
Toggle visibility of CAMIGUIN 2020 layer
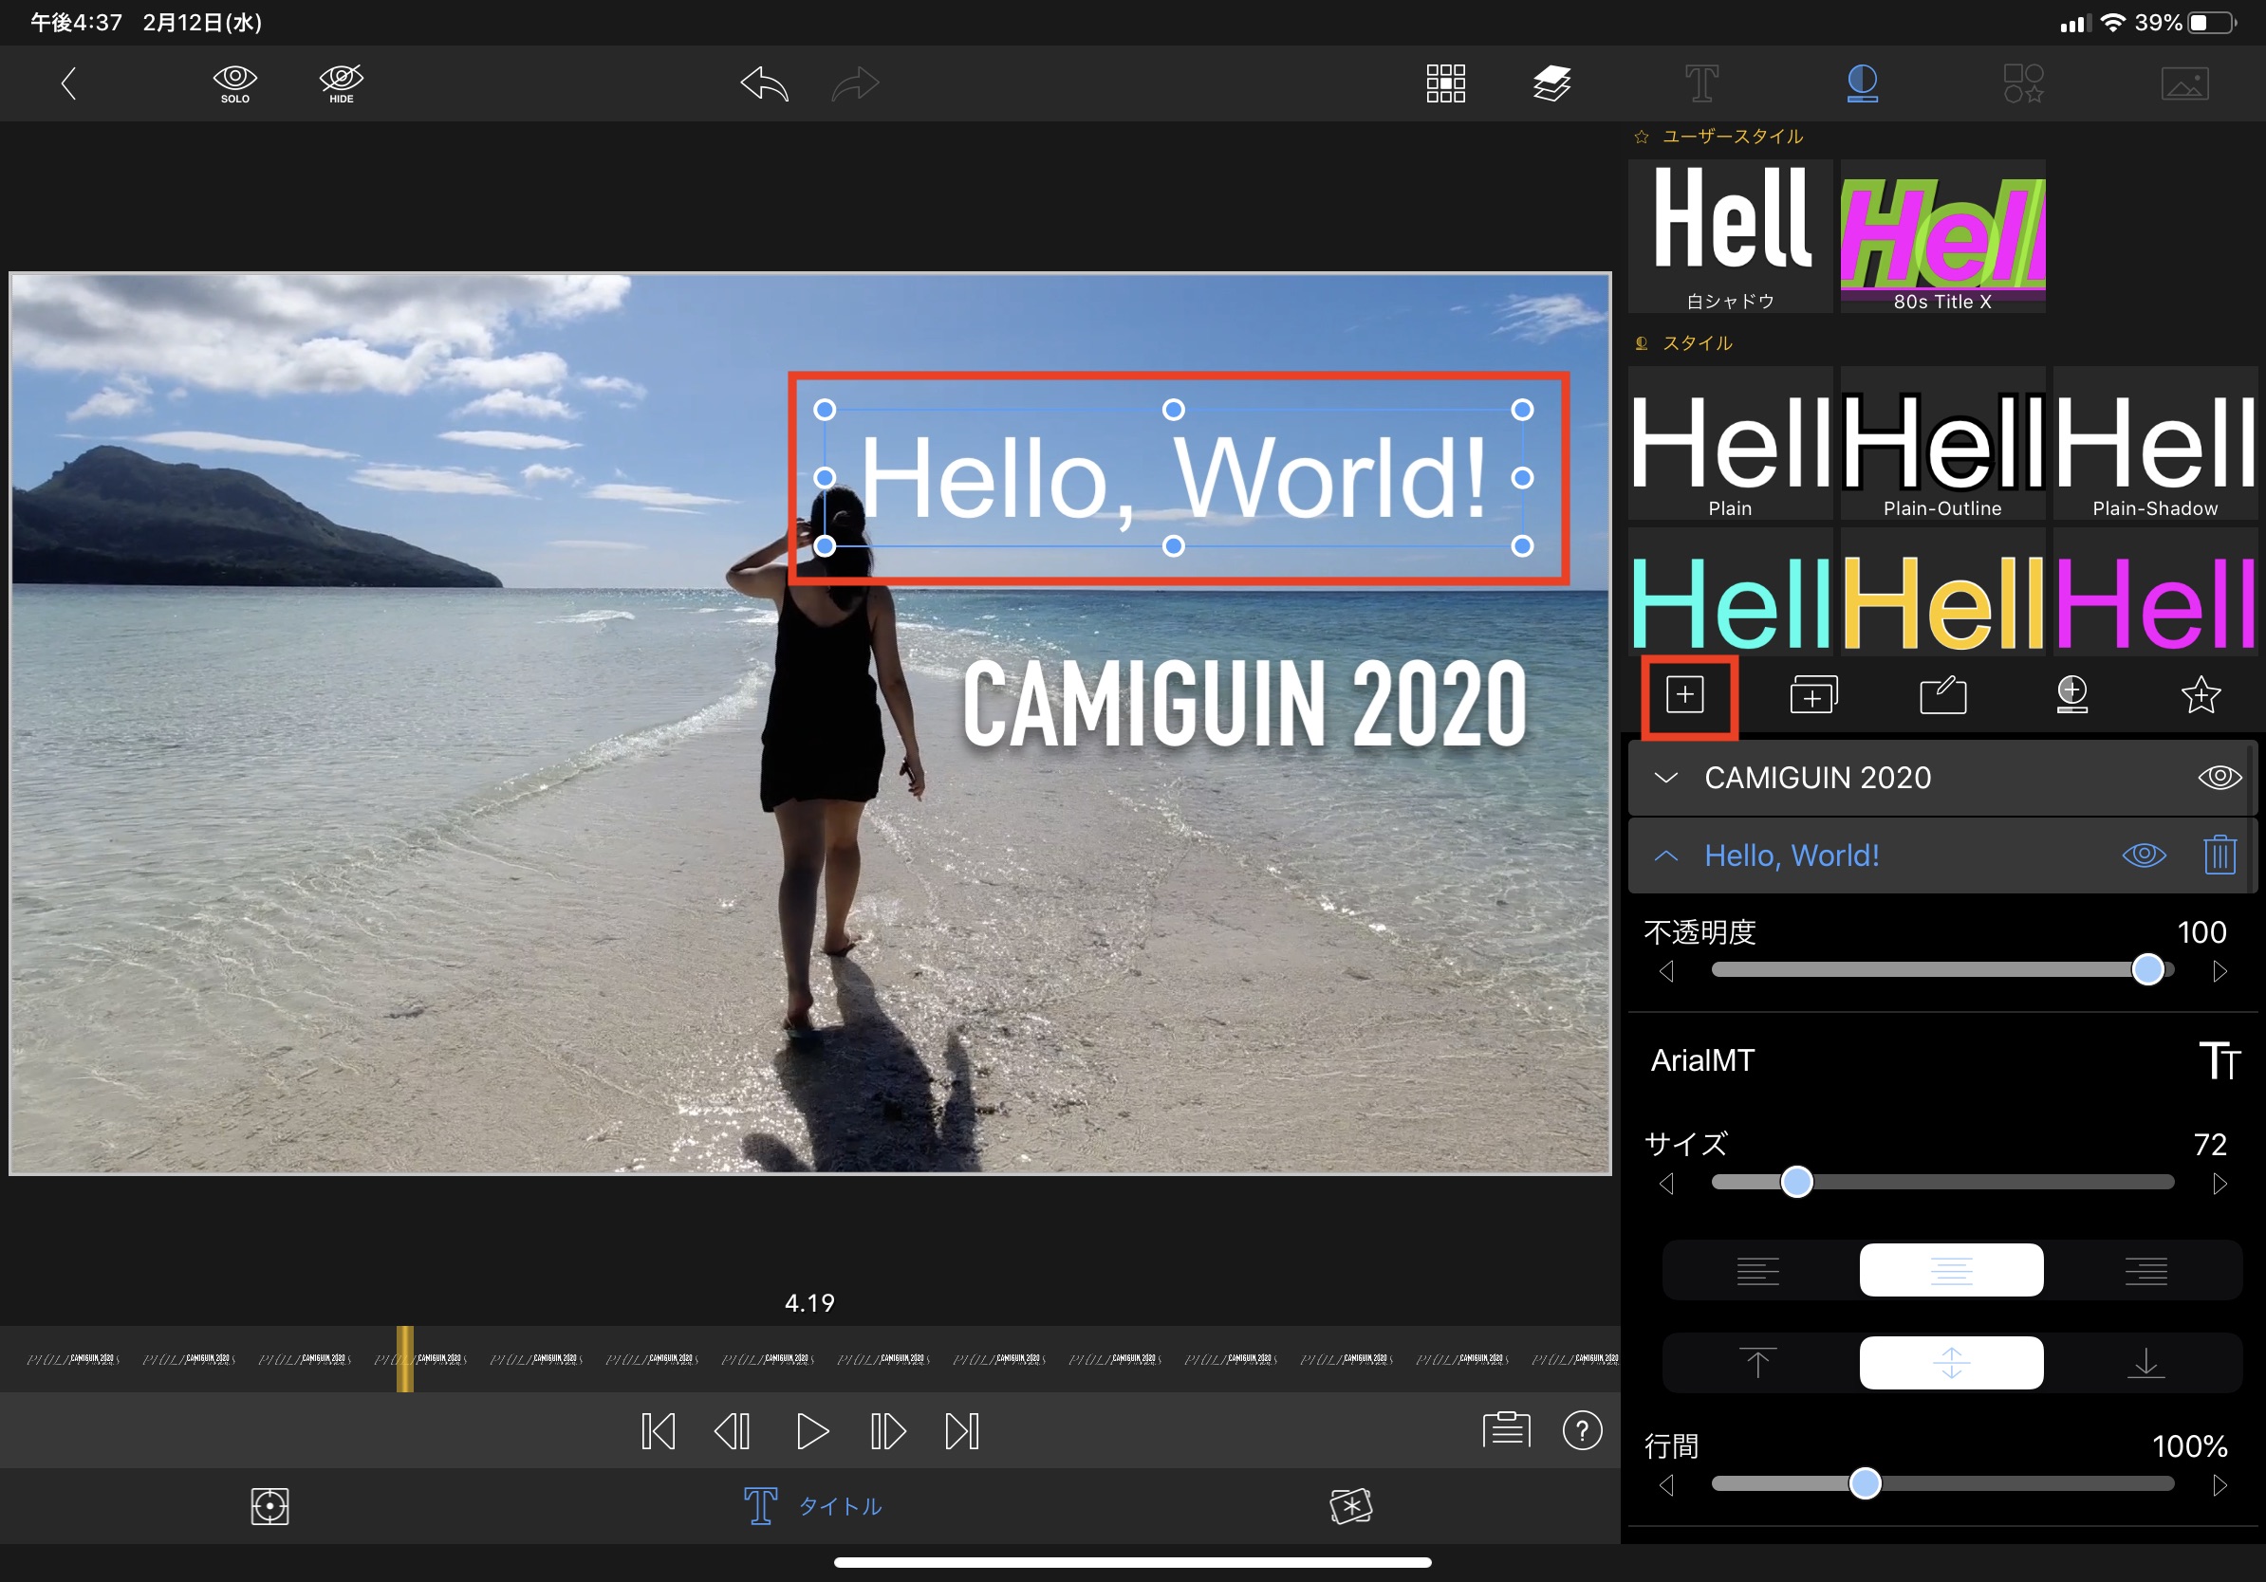pos(2219,777)
